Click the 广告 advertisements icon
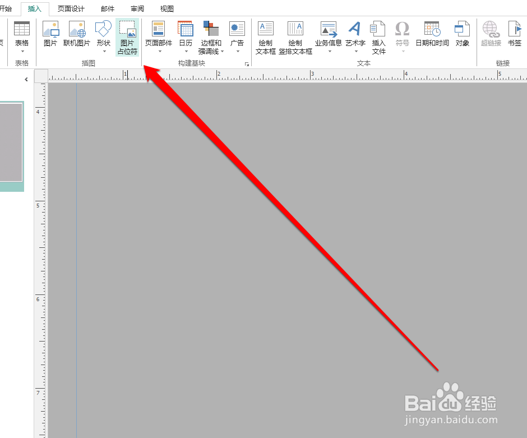Screen dimensions: 527x438 click(x=237, y=29)
